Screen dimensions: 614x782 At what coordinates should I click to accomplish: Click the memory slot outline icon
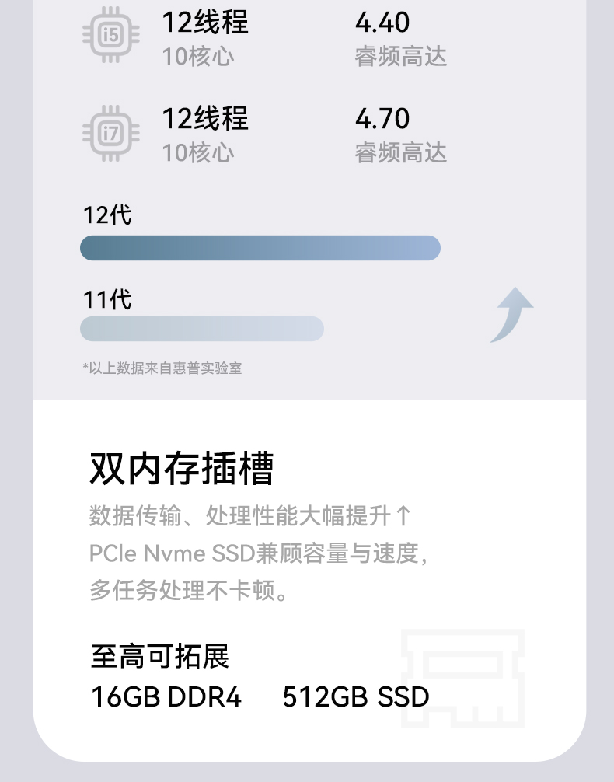pos(462,678)
